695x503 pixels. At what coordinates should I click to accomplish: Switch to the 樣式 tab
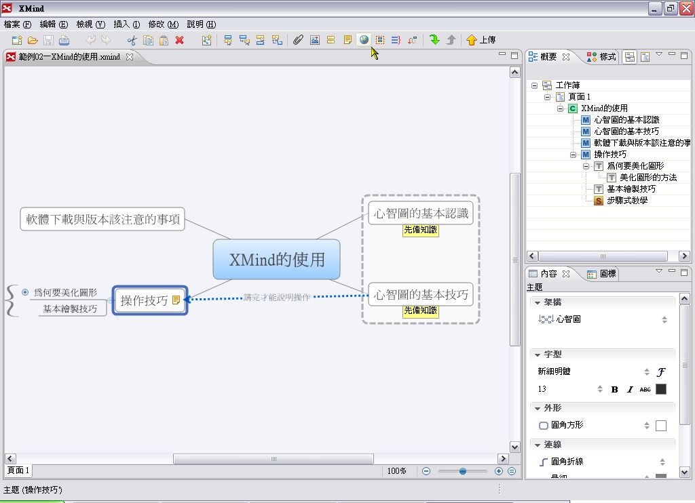(x=601, y=57)
